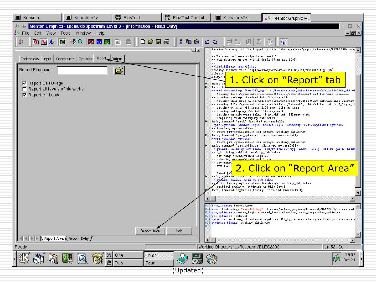Switch to Konsole <3> taskbar window
This screenshot has width=376, height=282.
pos(88,18)
